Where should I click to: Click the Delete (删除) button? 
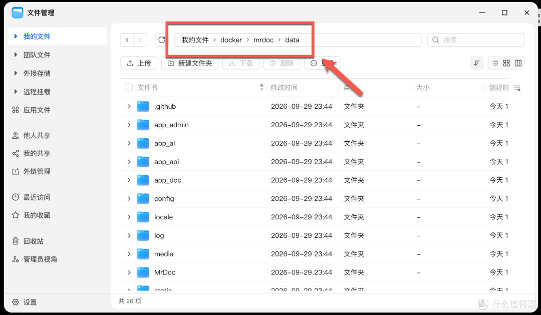(282, 63)
